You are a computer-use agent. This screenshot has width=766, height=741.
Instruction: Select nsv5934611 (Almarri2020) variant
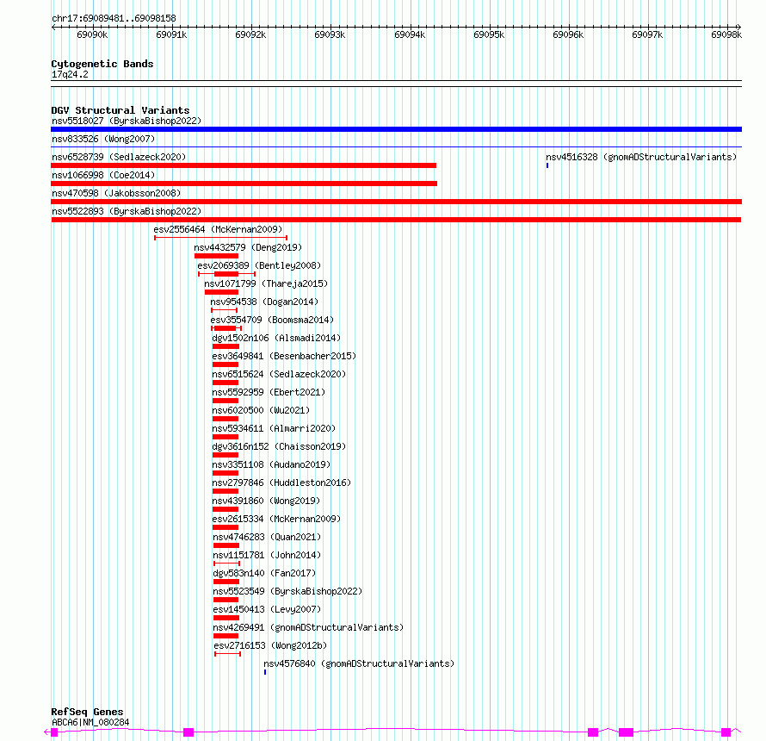[274, 428]
